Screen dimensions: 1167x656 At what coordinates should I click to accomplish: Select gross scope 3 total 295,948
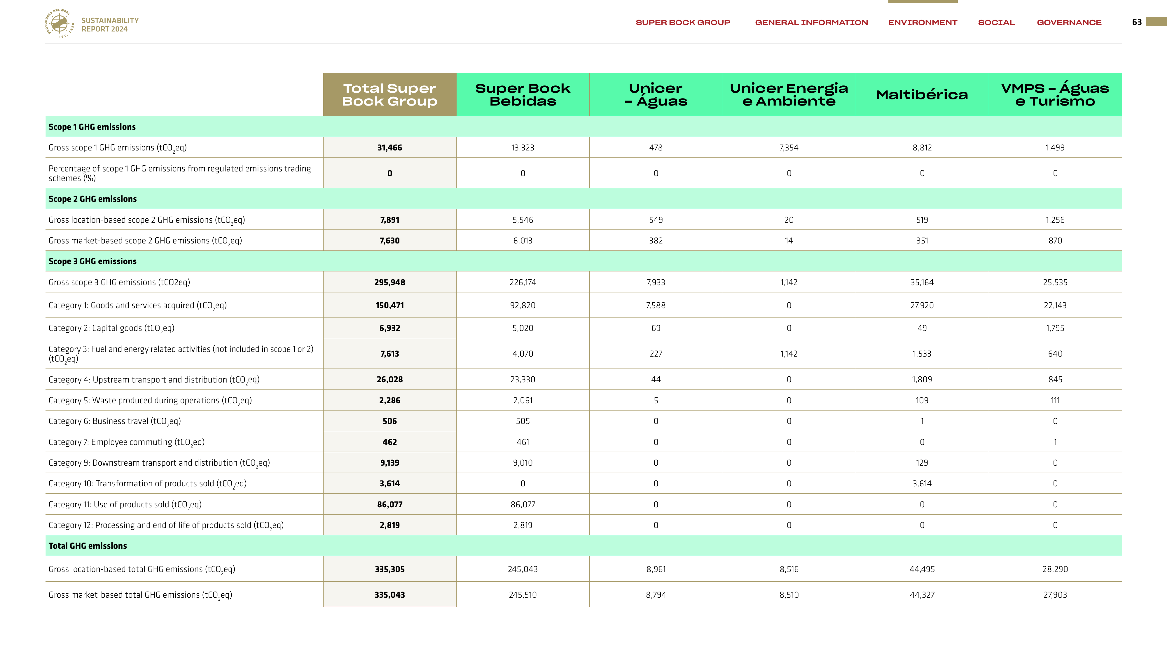coord(389,283)
